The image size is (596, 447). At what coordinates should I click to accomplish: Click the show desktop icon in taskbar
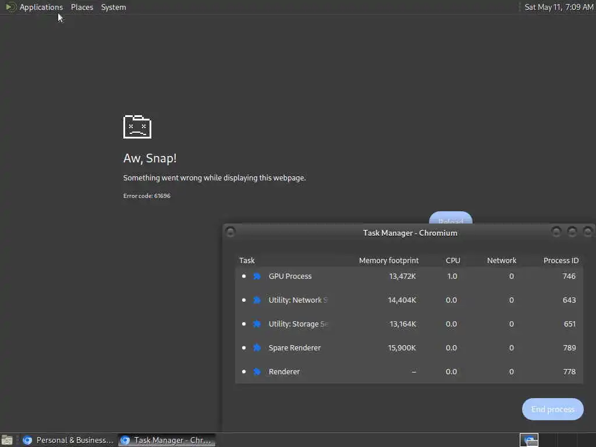(x=7, y=440)
